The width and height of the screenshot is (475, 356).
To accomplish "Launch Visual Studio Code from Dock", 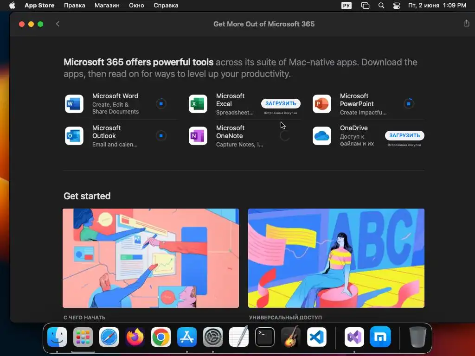I will (x=317, y=337).
